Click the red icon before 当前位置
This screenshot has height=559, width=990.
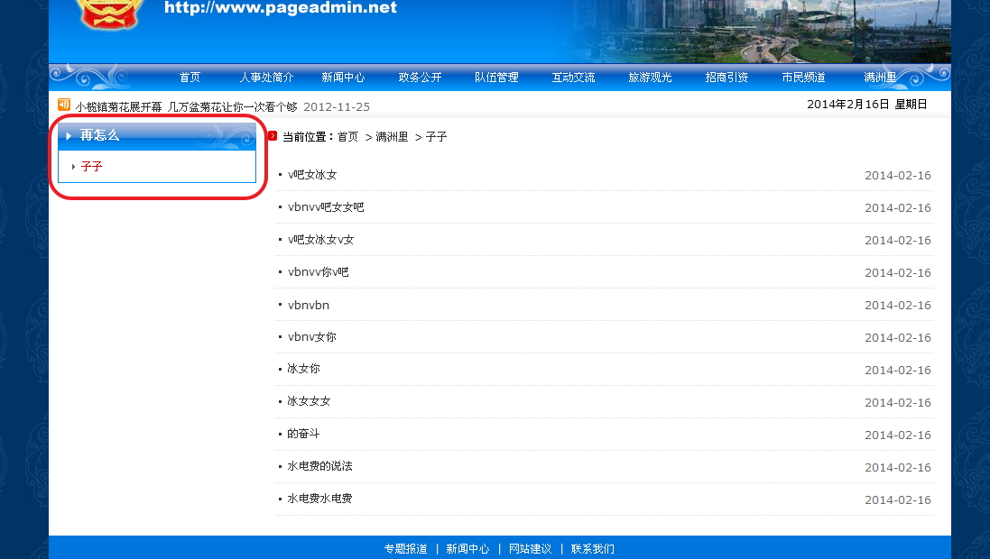tap(273, 136)
